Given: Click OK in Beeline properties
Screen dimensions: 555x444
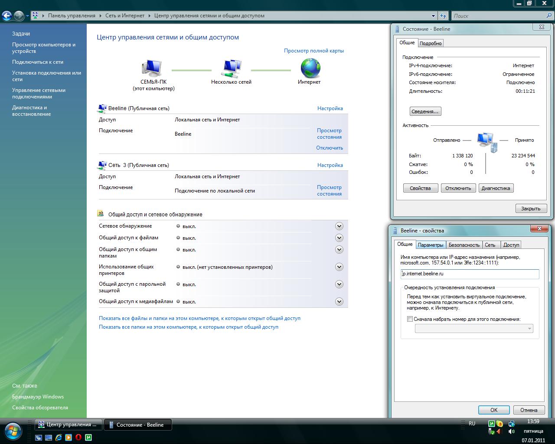Looking at the screenshot, I should 494,410.
